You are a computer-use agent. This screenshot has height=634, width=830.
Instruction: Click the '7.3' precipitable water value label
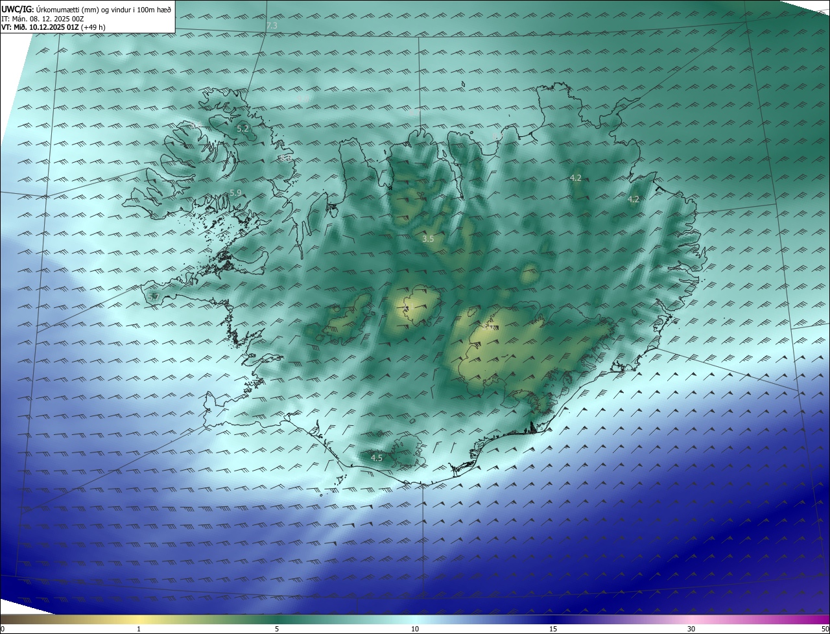click(x=272, y=25)
